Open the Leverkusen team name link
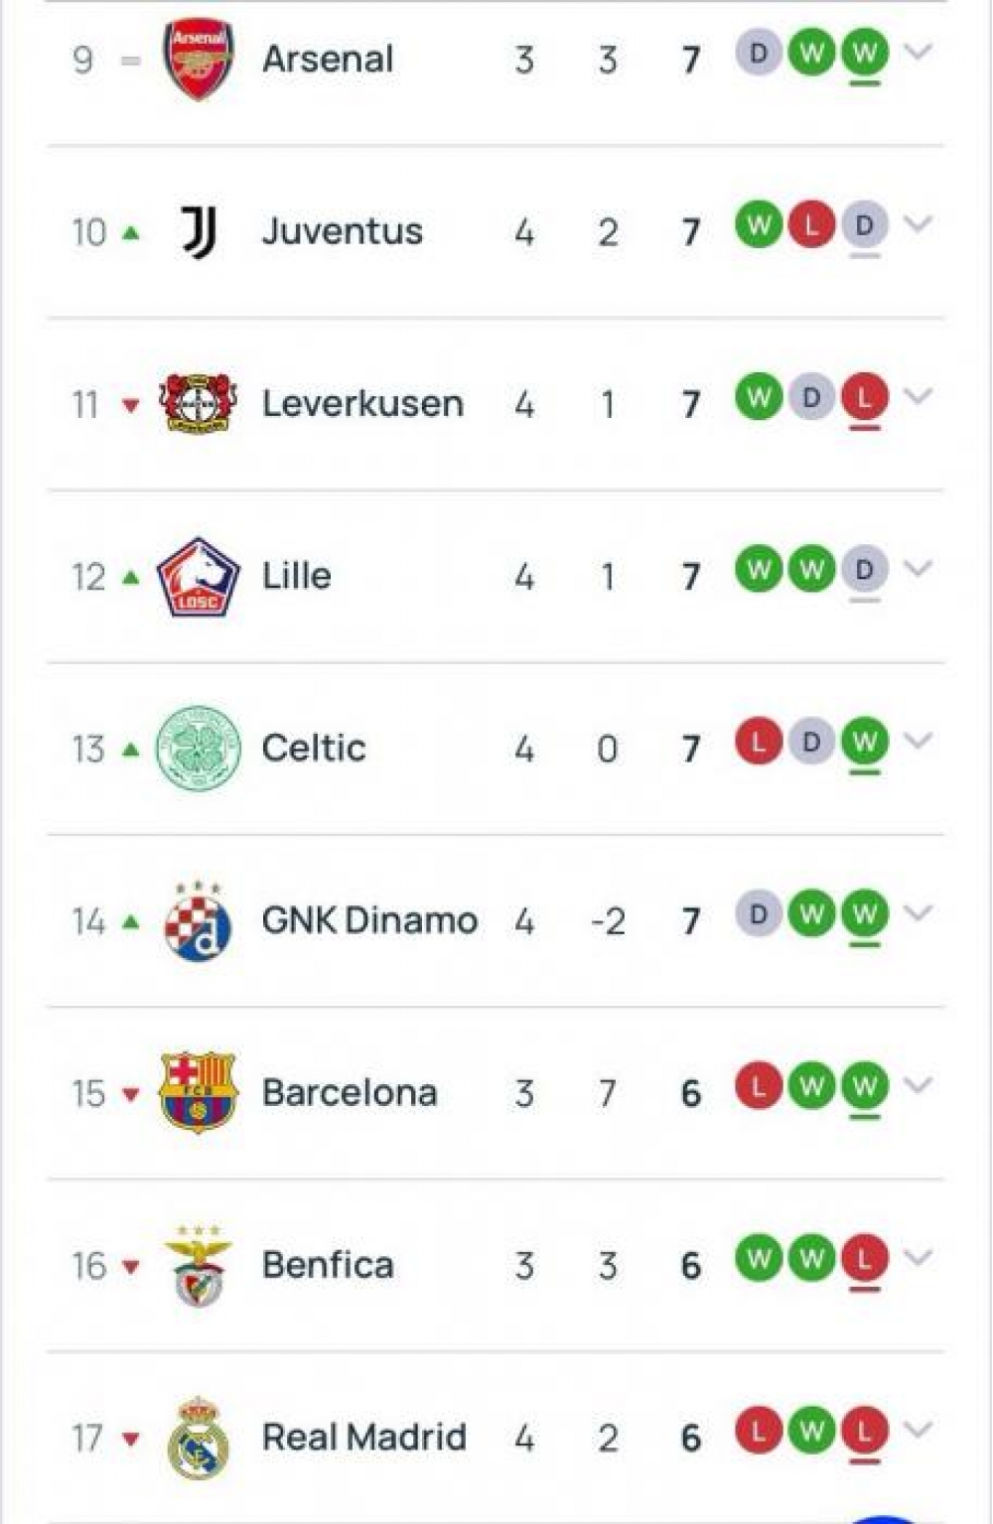Image resolution: width=993 pixels, height=1524 pixels. coord(362,404)
